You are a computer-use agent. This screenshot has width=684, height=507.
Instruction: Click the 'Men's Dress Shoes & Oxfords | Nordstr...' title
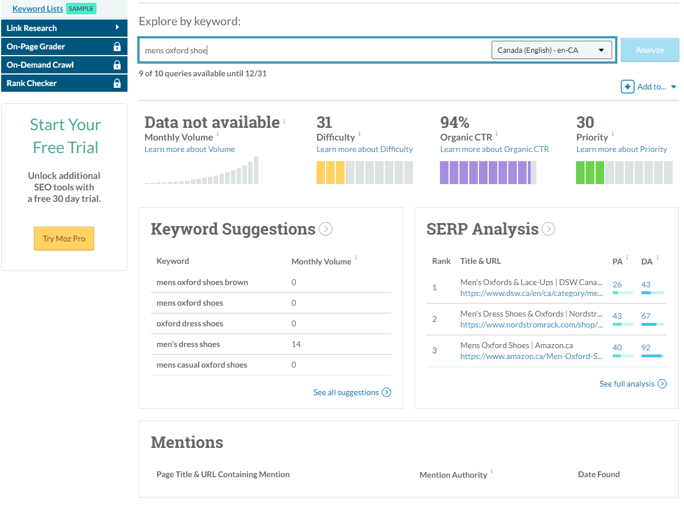click(x=531, y=314)
